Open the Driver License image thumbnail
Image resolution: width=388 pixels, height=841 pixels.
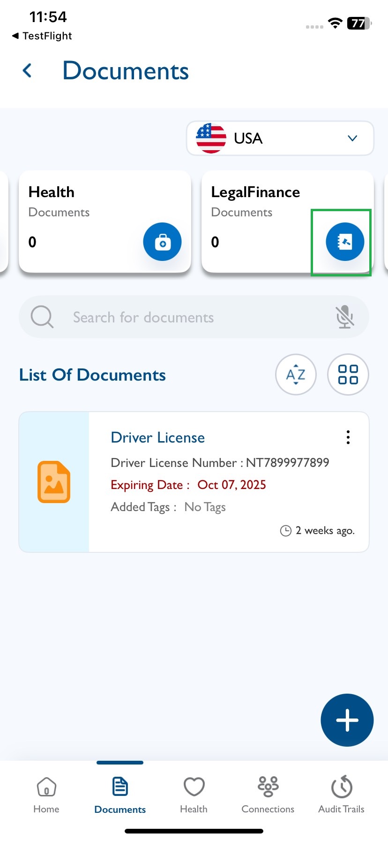tap(54, 482)
